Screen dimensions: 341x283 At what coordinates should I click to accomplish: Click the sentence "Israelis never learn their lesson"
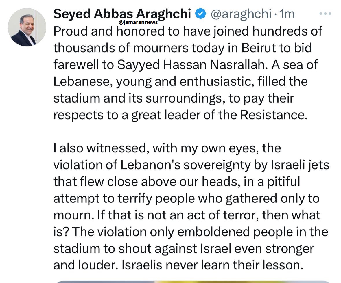pyautogui.click(x=212, y=265)
